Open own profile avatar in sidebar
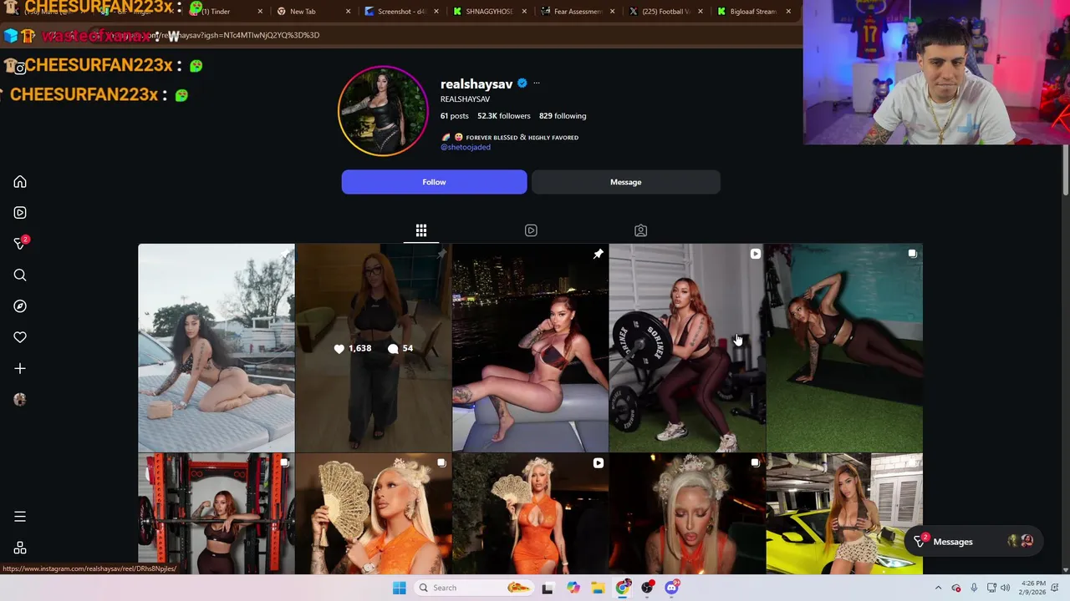 [x=20, y=399]
